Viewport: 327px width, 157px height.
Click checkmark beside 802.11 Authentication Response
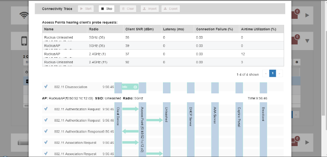tap(46, 131)
